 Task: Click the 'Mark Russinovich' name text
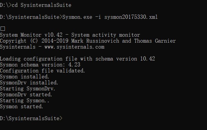pyautogui.click(x=95, y=41)
